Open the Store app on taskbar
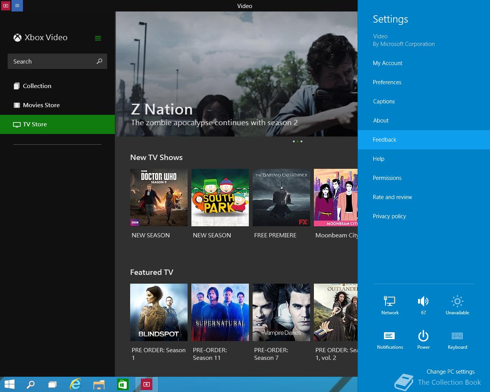Image resolution: width=490 pixels, height=392 pixels. point(122,384)
